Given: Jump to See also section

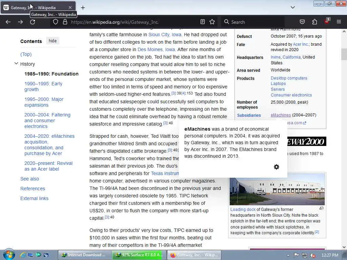Looking at the screenshot, I should coord(30,179).
